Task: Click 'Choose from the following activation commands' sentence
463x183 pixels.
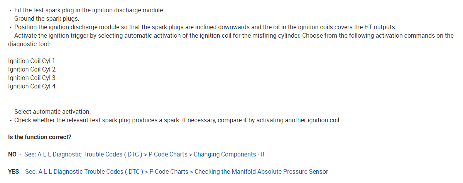Action: click(x=370, y=36)
